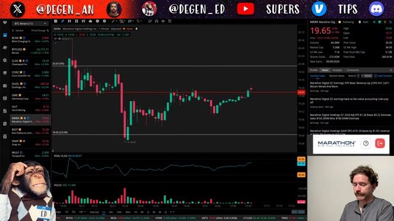Click the cloud icon in the chart toolbar

point(90,21)
